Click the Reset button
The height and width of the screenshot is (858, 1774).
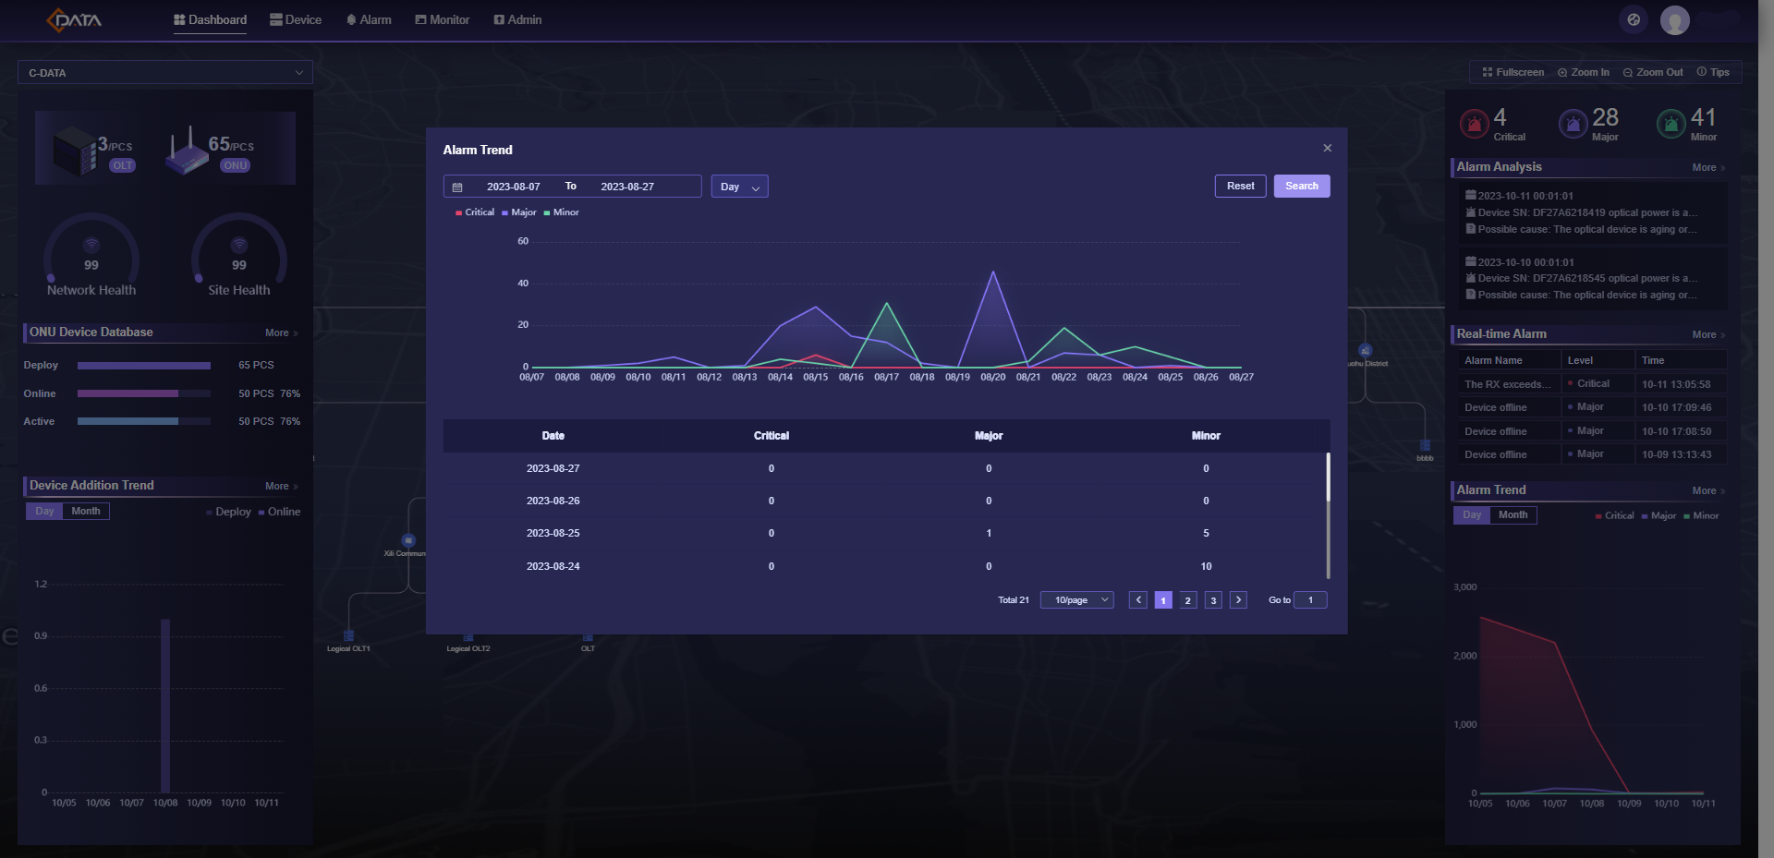[x=1240, y=186]
